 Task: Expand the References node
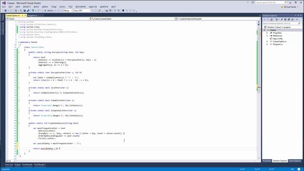point(267,36)
